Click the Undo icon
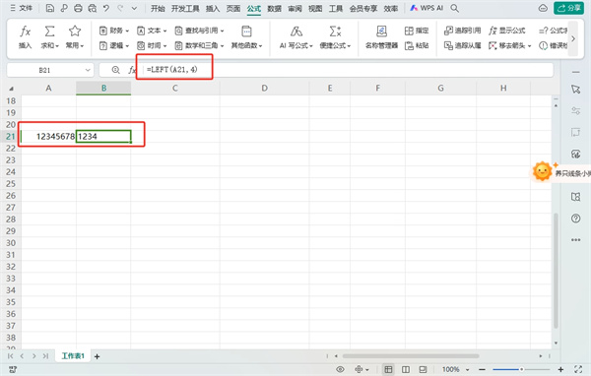This screenshot has height=376, width=591. tap(106, 8)
